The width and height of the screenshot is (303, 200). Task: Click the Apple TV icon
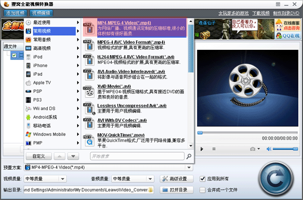28,83
